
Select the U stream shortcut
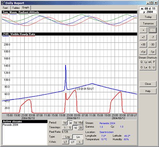tap(154, 67)
